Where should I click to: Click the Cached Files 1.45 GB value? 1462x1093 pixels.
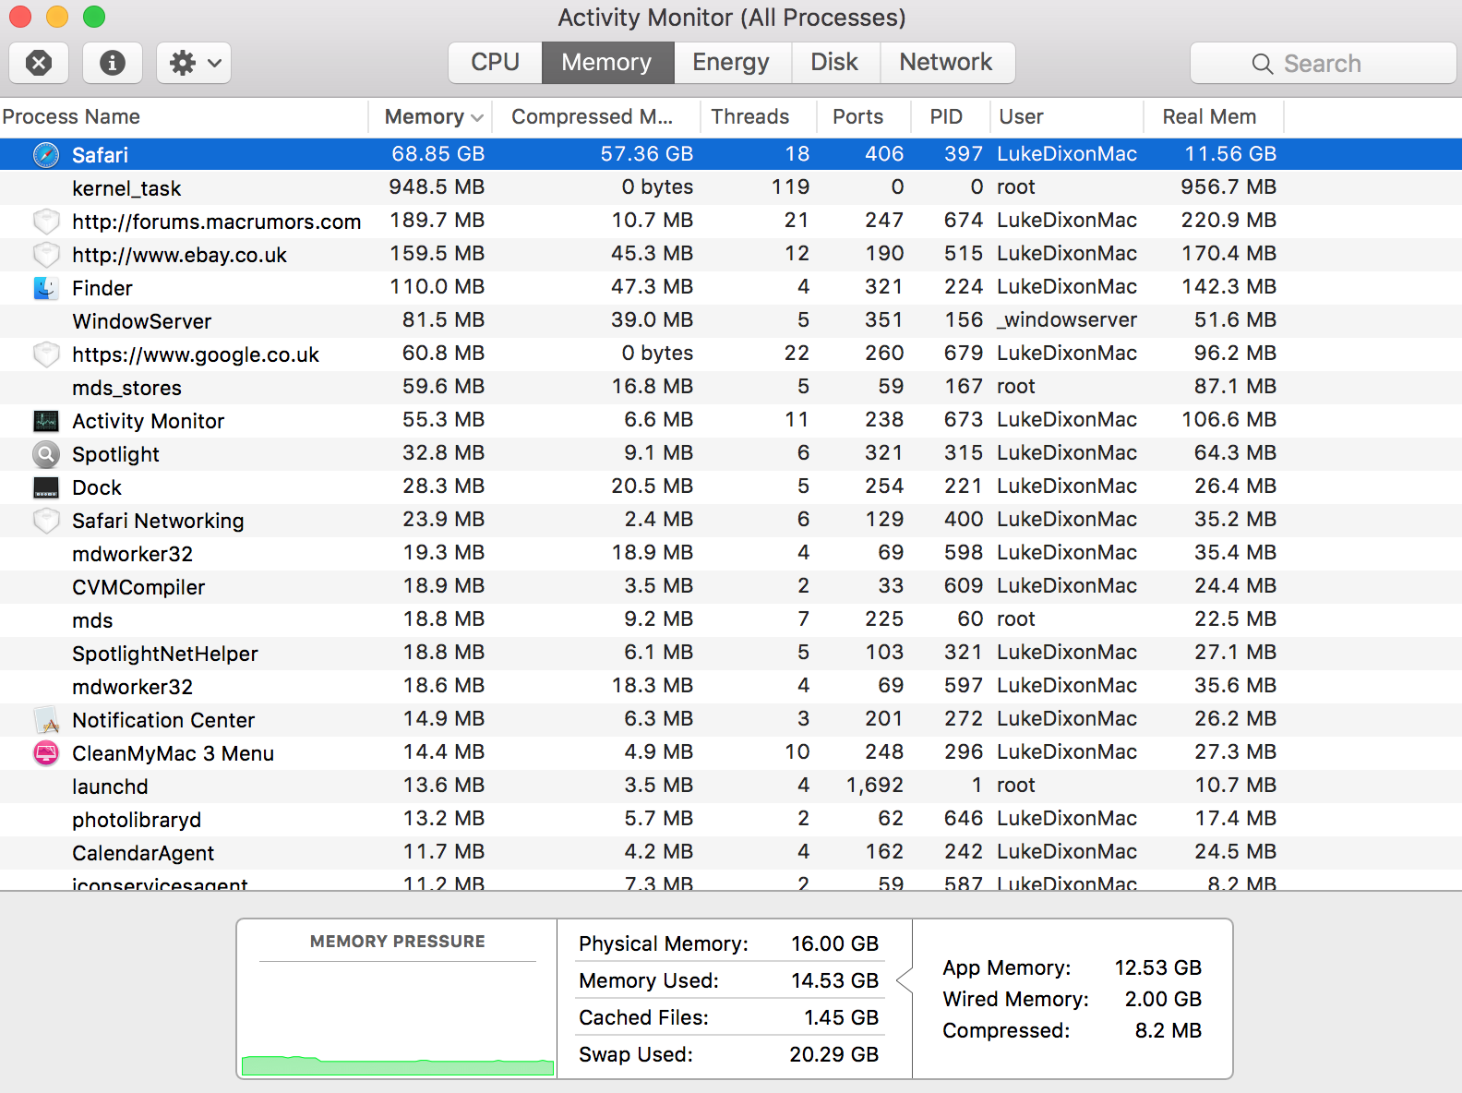(841, 1017)
